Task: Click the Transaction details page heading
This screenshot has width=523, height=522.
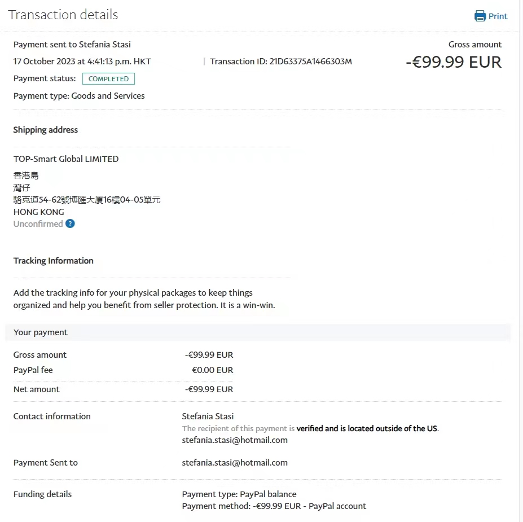Action: click(x=63, y=15)
